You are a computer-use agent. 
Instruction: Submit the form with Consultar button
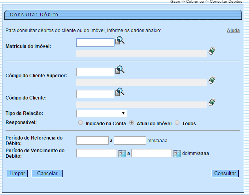click(225, 174)
